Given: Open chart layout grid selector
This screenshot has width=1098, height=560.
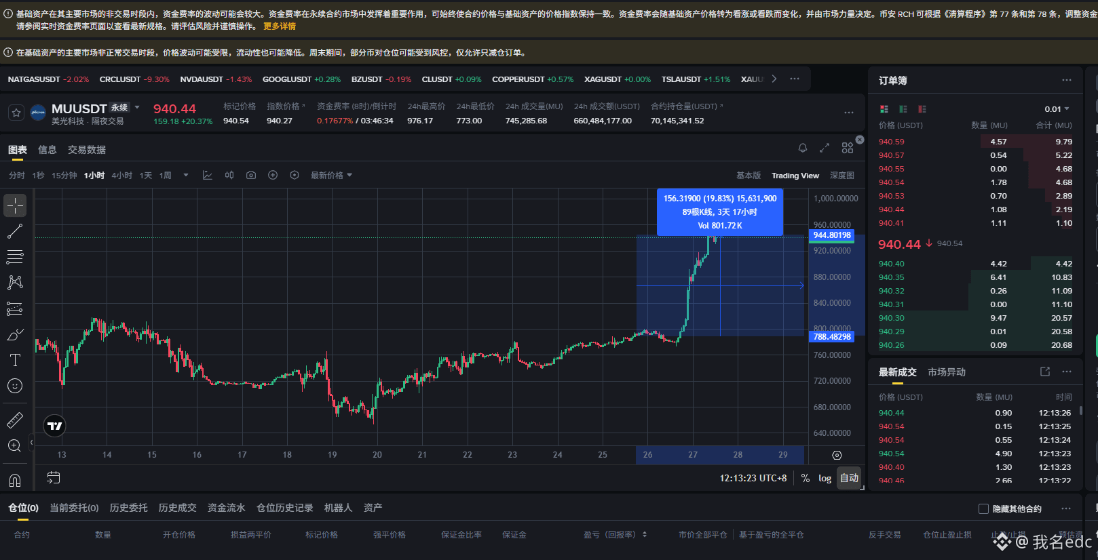Looking at the screenshot, I should pyautogui.click(x=847, y=148).
